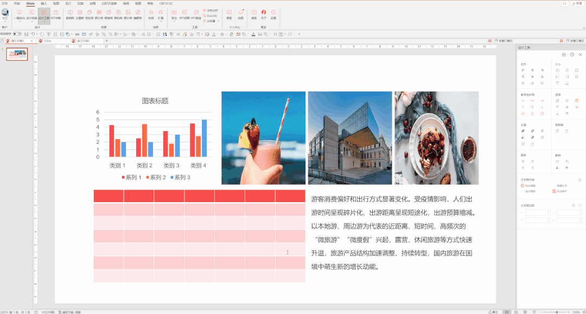Switch to the 演示文稿5 document tab
Image resolution: width=586 pixels, height=314 pixels.
[87, 41]
